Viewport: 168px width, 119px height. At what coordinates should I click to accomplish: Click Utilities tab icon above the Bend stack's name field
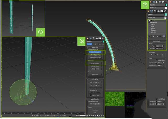[x=165, y=11]
